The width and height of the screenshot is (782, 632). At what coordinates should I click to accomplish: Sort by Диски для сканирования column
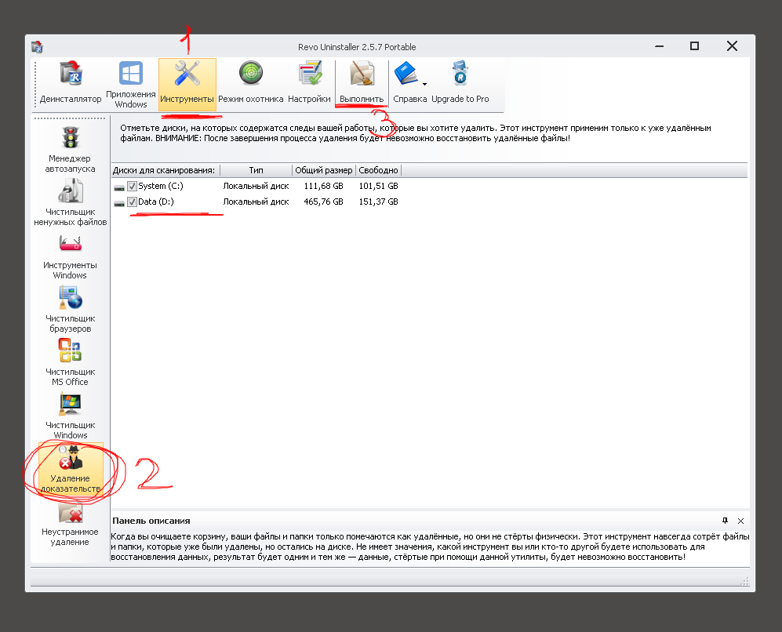[x=165, y=170]
